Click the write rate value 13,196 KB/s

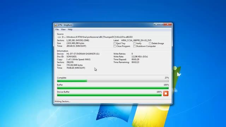140,56
